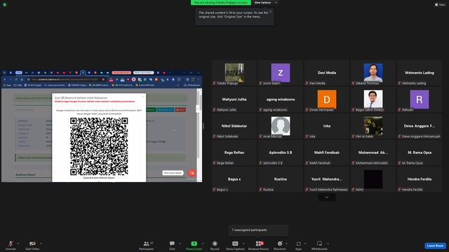Select the Nikol Sidabutar tile

click(234, 126)
